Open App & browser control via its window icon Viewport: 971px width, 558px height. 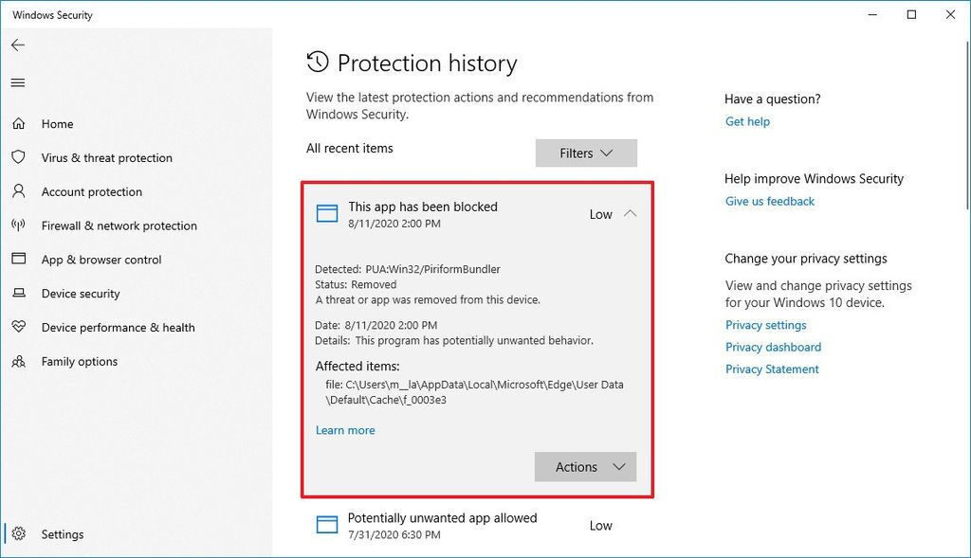point(18,260)
